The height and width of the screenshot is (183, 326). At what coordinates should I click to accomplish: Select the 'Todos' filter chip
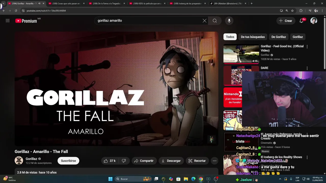pyautogui.click(x=230, y=37)
